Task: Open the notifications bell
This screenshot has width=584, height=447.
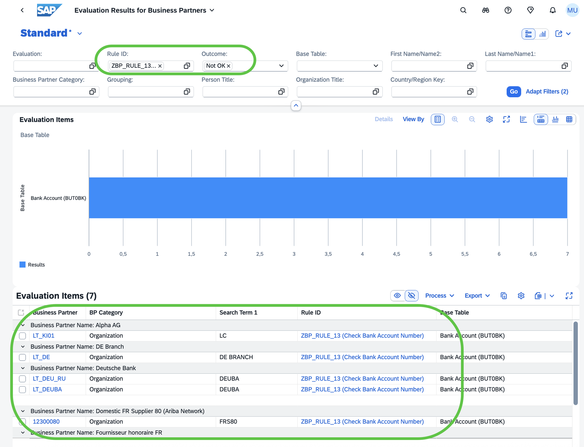Action: pos(552,10)
